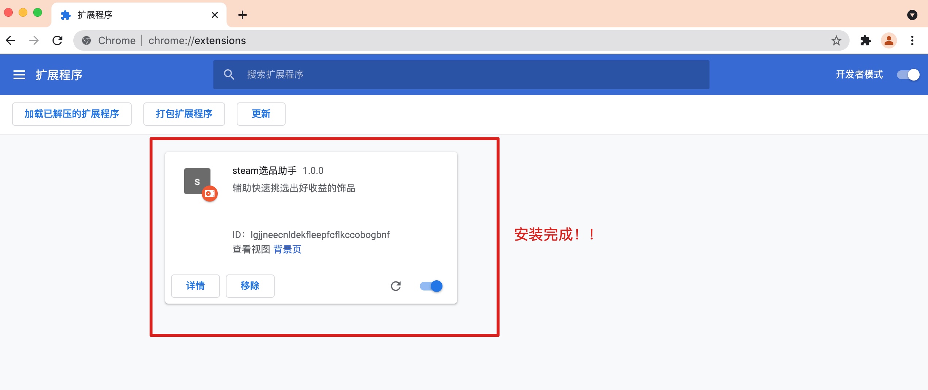This screenshot has width=928, height=390.
Task: Open a new tab with plus icon
Action: [x=243, y=15]
